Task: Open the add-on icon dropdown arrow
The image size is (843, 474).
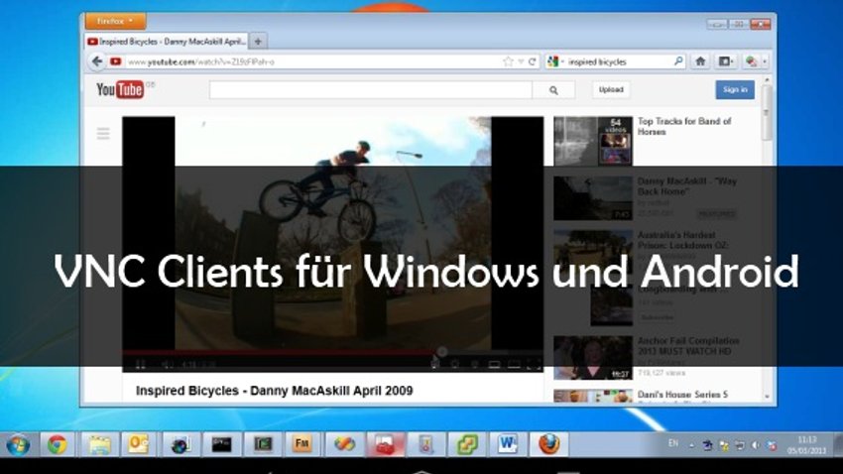Action: pos(765,61)
